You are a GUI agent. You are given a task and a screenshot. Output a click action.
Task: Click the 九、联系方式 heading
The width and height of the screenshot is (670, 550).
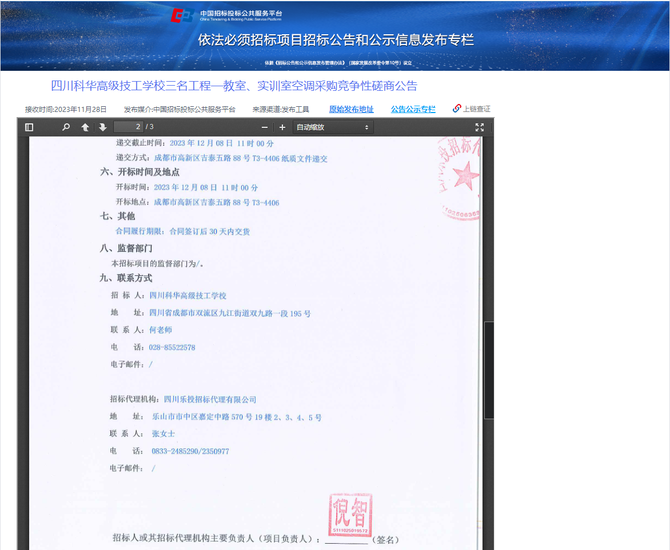point(126,278)
